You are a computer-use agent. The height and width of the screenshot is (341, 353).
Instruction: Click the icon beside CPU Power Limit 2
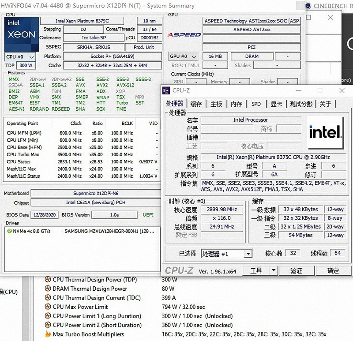(x=48, y=325)
